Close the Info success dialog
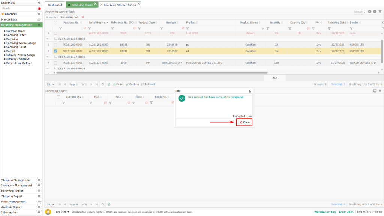 244,122
